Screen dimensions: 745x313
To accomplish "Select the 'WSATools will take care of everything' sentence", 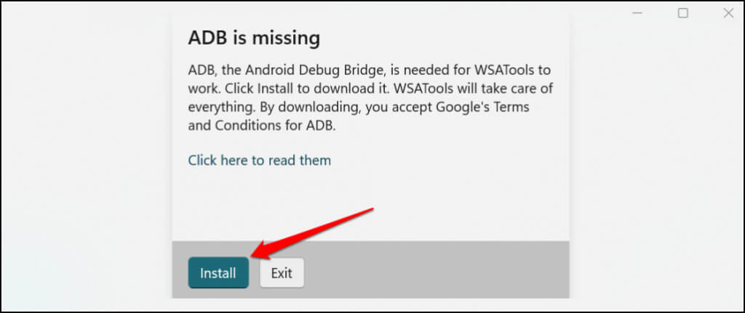I will coord(473,89).
